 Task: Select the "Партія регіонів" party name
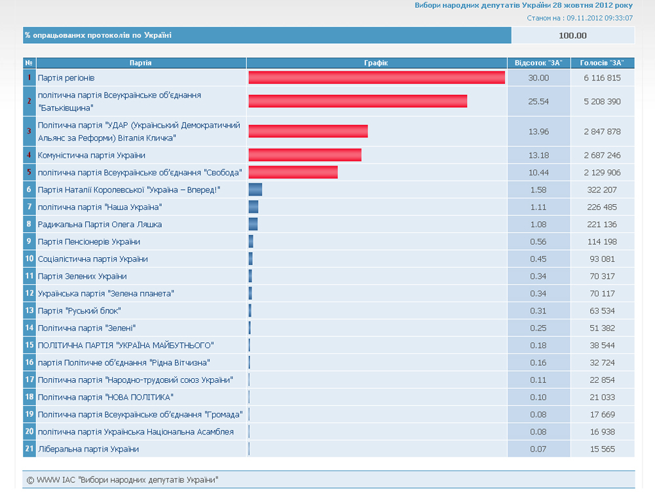pos(66,78)
